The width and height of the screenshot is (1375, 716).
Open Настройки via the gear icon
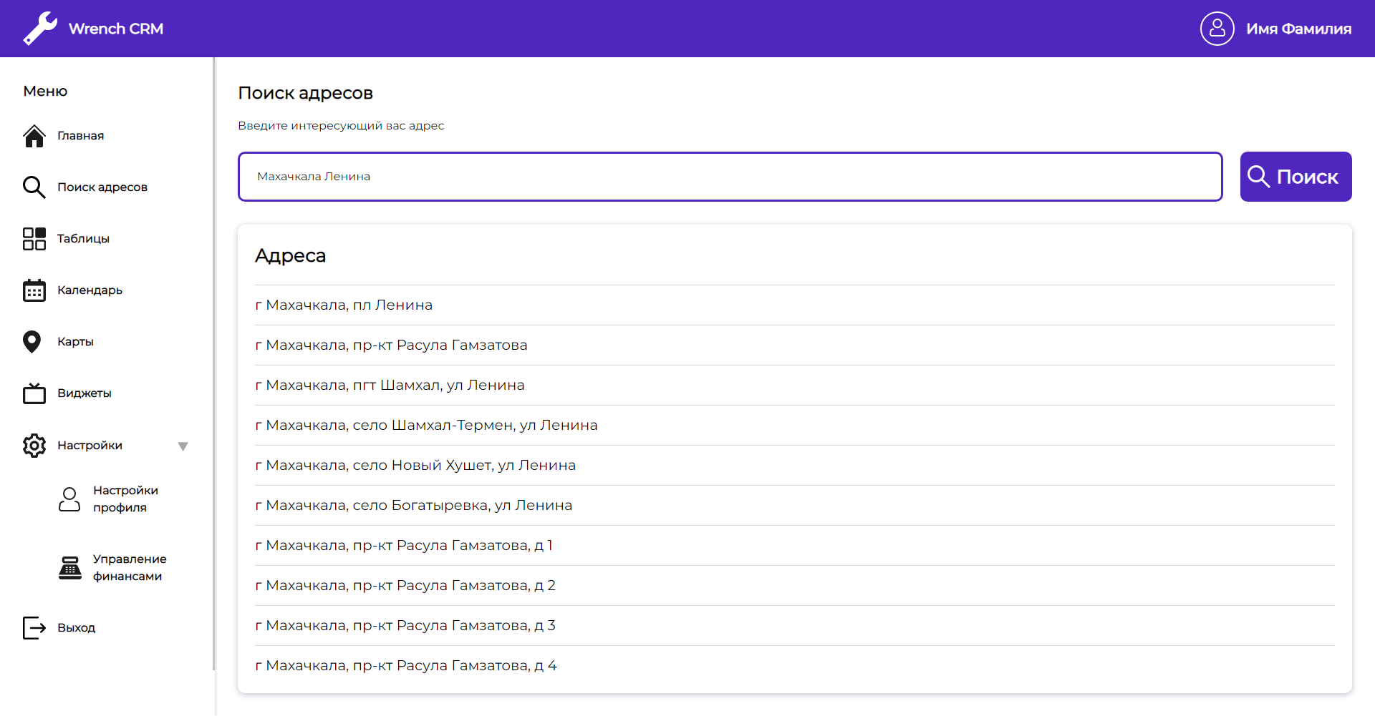(34, 445)
